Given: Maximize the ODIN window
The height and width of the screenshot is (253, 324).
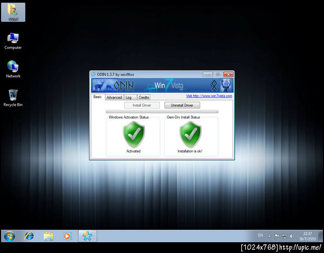Looking at the screenshot, I should (218, 74).
